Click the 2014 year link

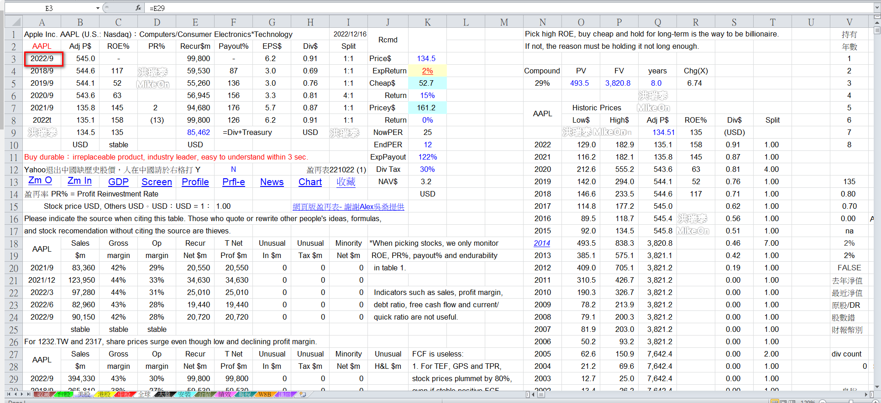click(x=542, y=243)
